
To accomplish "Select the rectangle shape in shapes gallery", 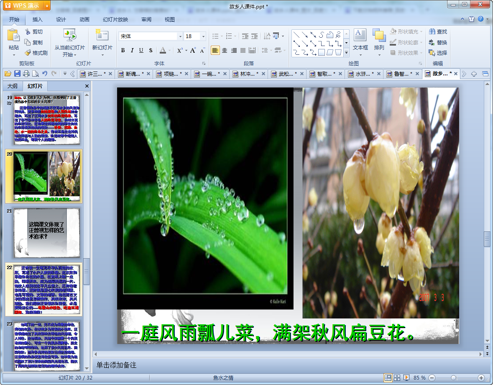I will (x=321, y=52).
